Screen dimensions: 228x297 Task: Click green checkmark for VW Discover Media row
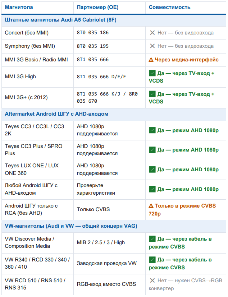point(152,239)
